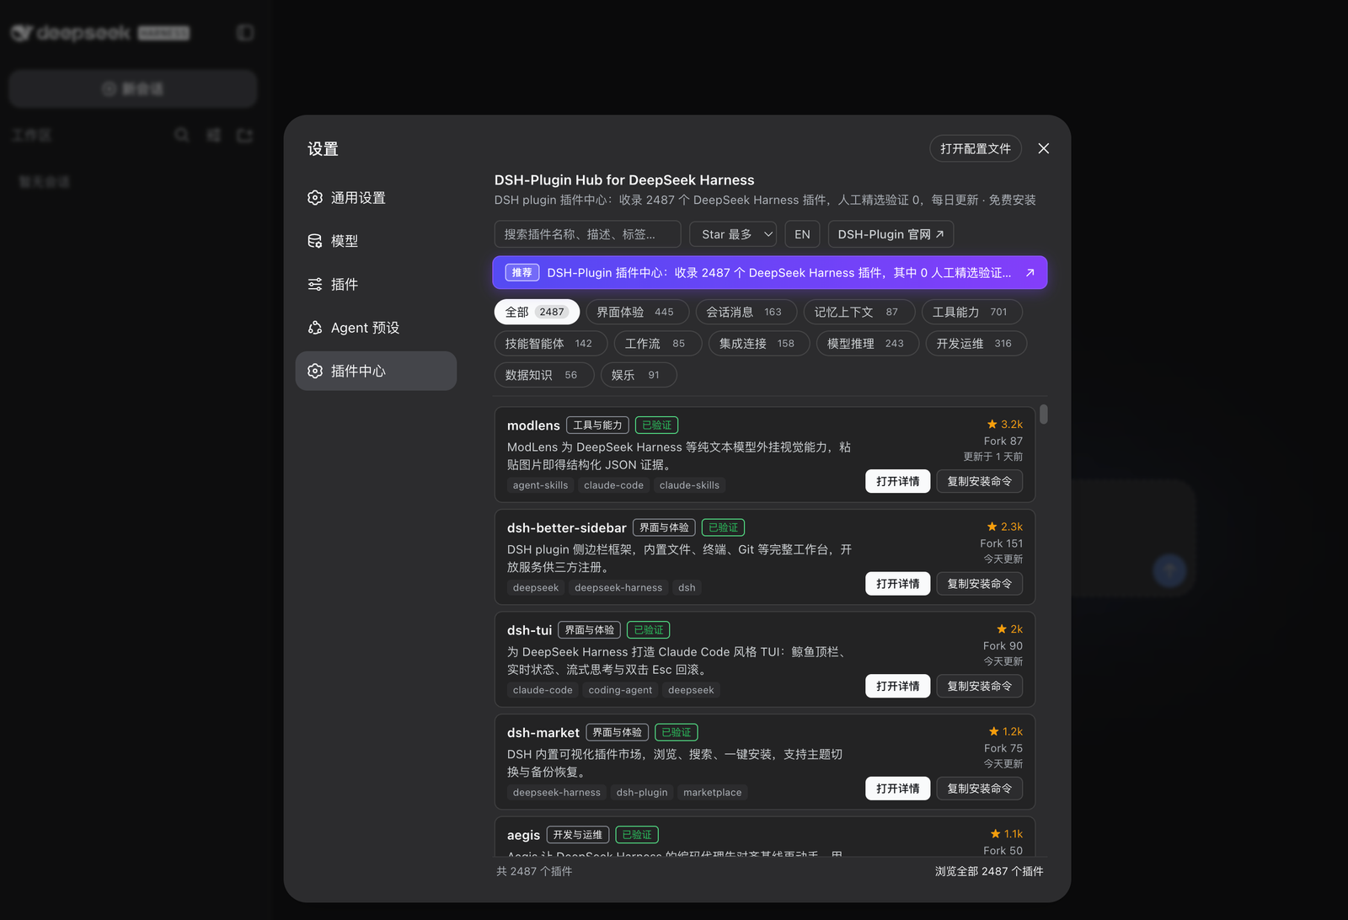Open the General Settings menu item
Image resolution: width=1348 pixels, height=920 pixels.
(376, 198)
